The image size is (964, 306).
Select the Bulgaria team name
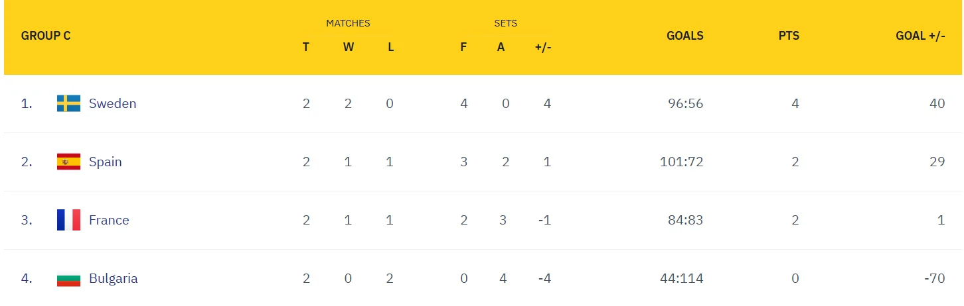pyautogui.click(x=113, y=279)
